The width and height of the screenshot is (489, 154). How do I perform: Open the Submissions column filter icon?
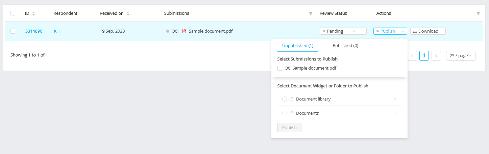click(x=311, y=13)
